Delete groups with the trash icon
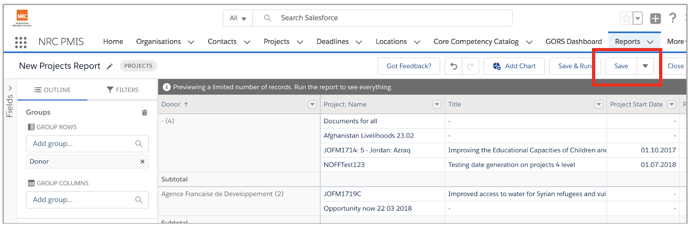The width and height of the screenshot is (692, 230). pyautogui.click(x=144, y=112)
